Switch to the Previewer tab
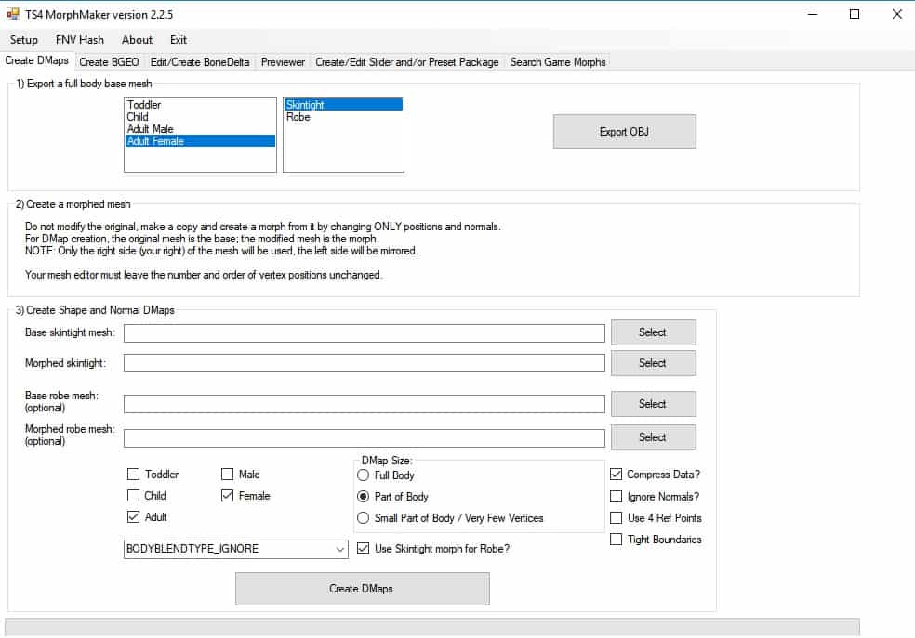 (x=283, y=62)
